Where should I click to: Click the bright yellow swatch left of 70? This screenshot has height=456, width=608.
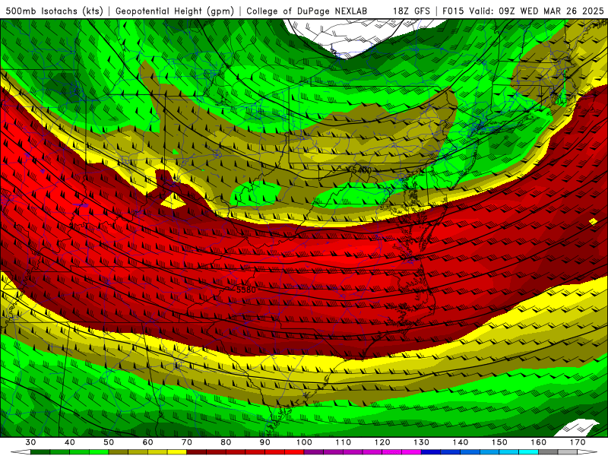click(x=177, y=452)
